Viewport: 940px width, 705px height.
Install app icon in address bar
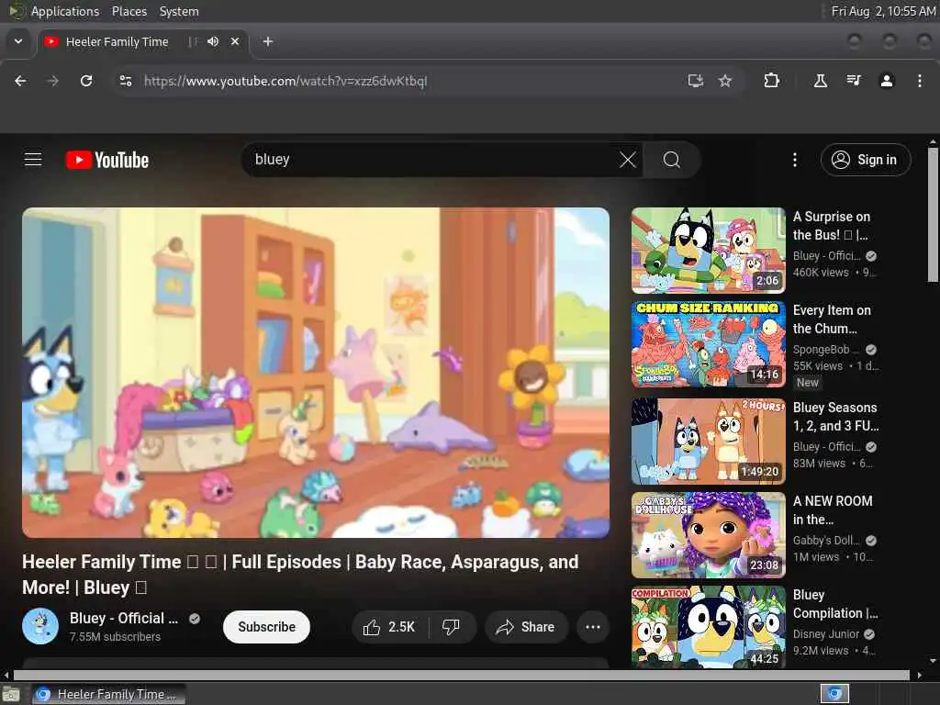pyautogui.click(x=695, y=81)
